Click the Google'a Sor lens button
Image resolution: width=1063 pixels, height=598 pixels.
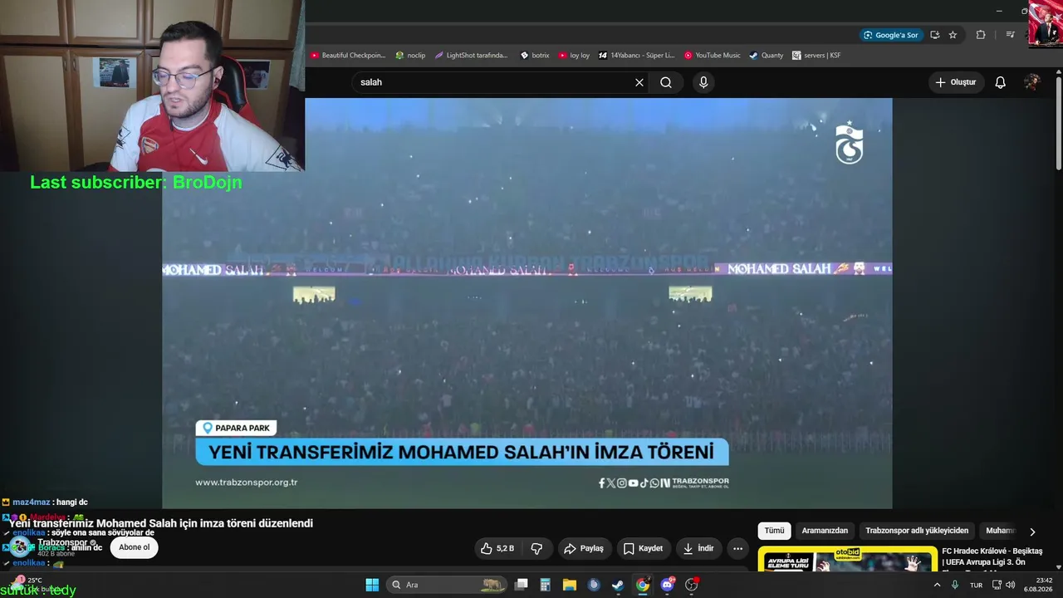click(x=890, y=35)
